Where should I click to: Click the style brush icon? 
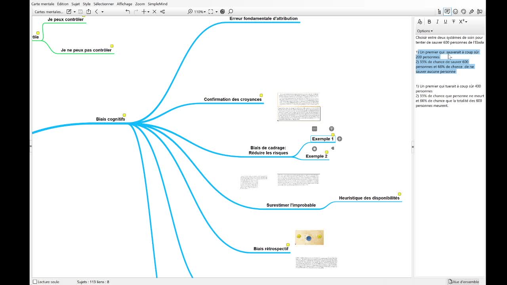[471, 11]
